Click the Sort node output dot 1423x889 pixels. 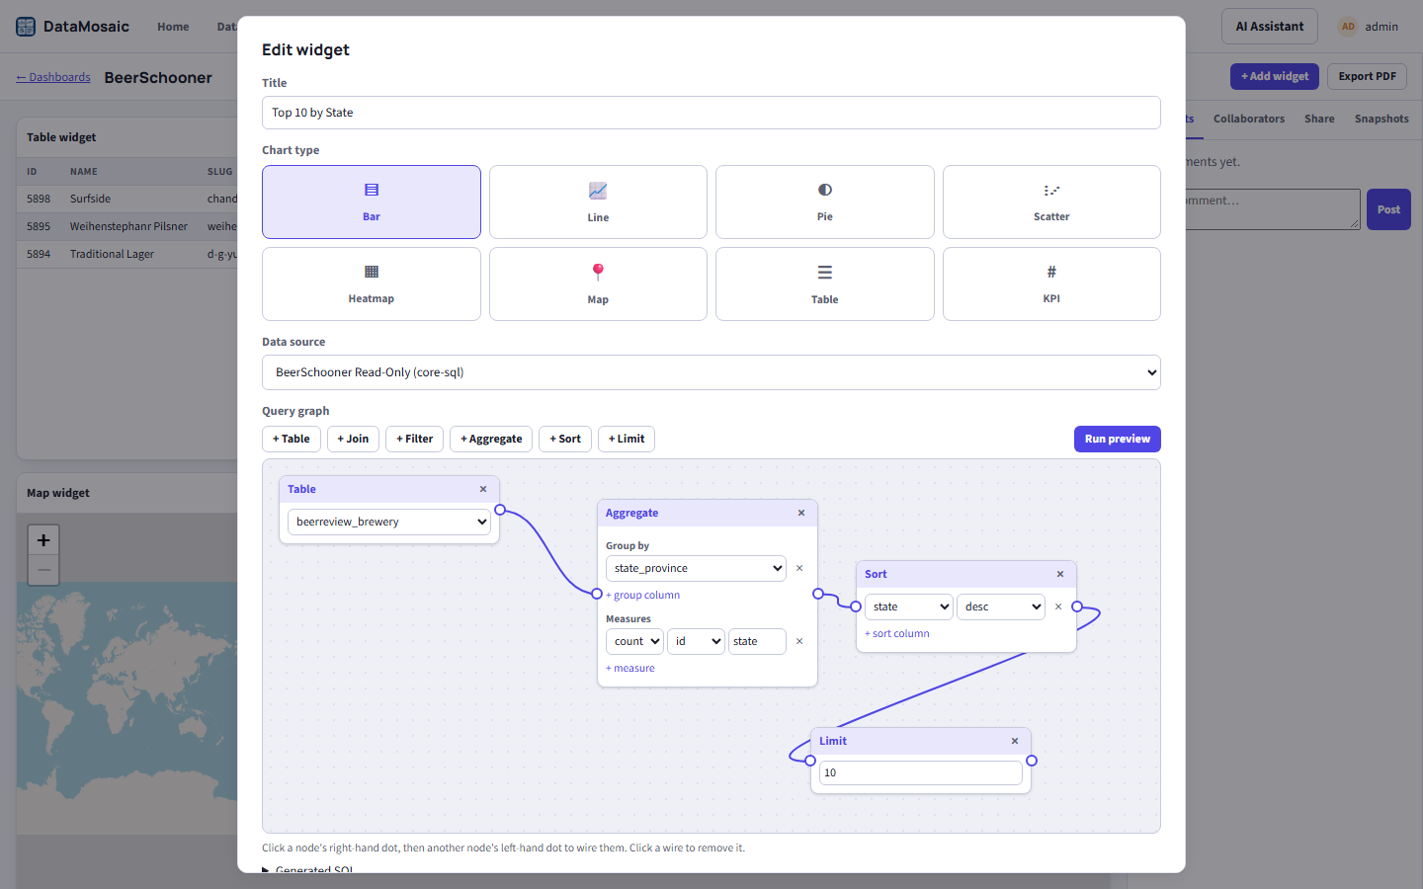coord(1077,606)
